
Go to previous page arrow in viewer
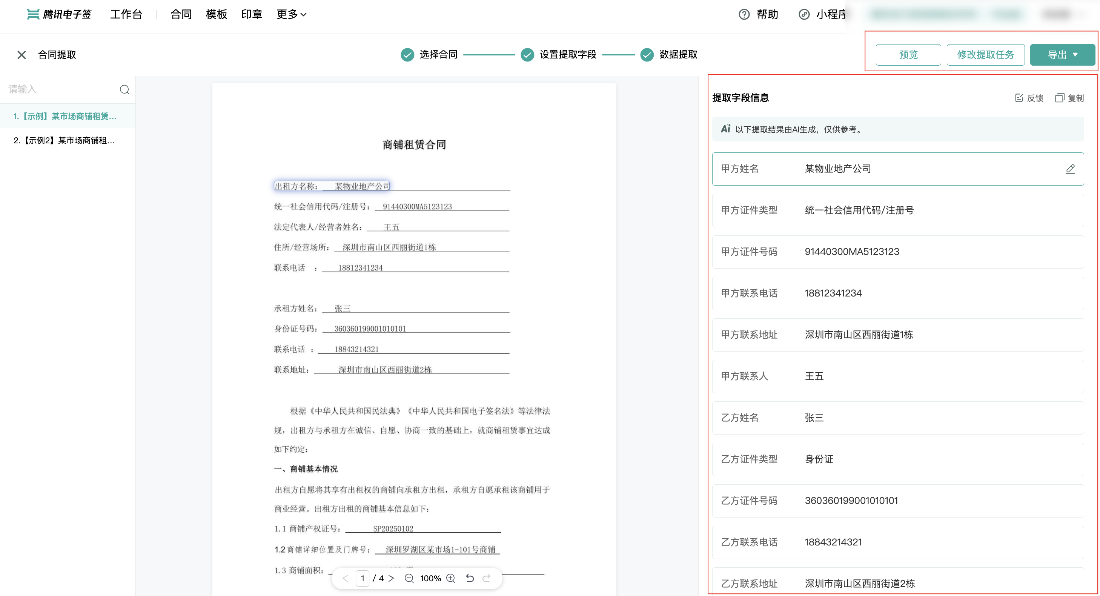click(346, 578)
